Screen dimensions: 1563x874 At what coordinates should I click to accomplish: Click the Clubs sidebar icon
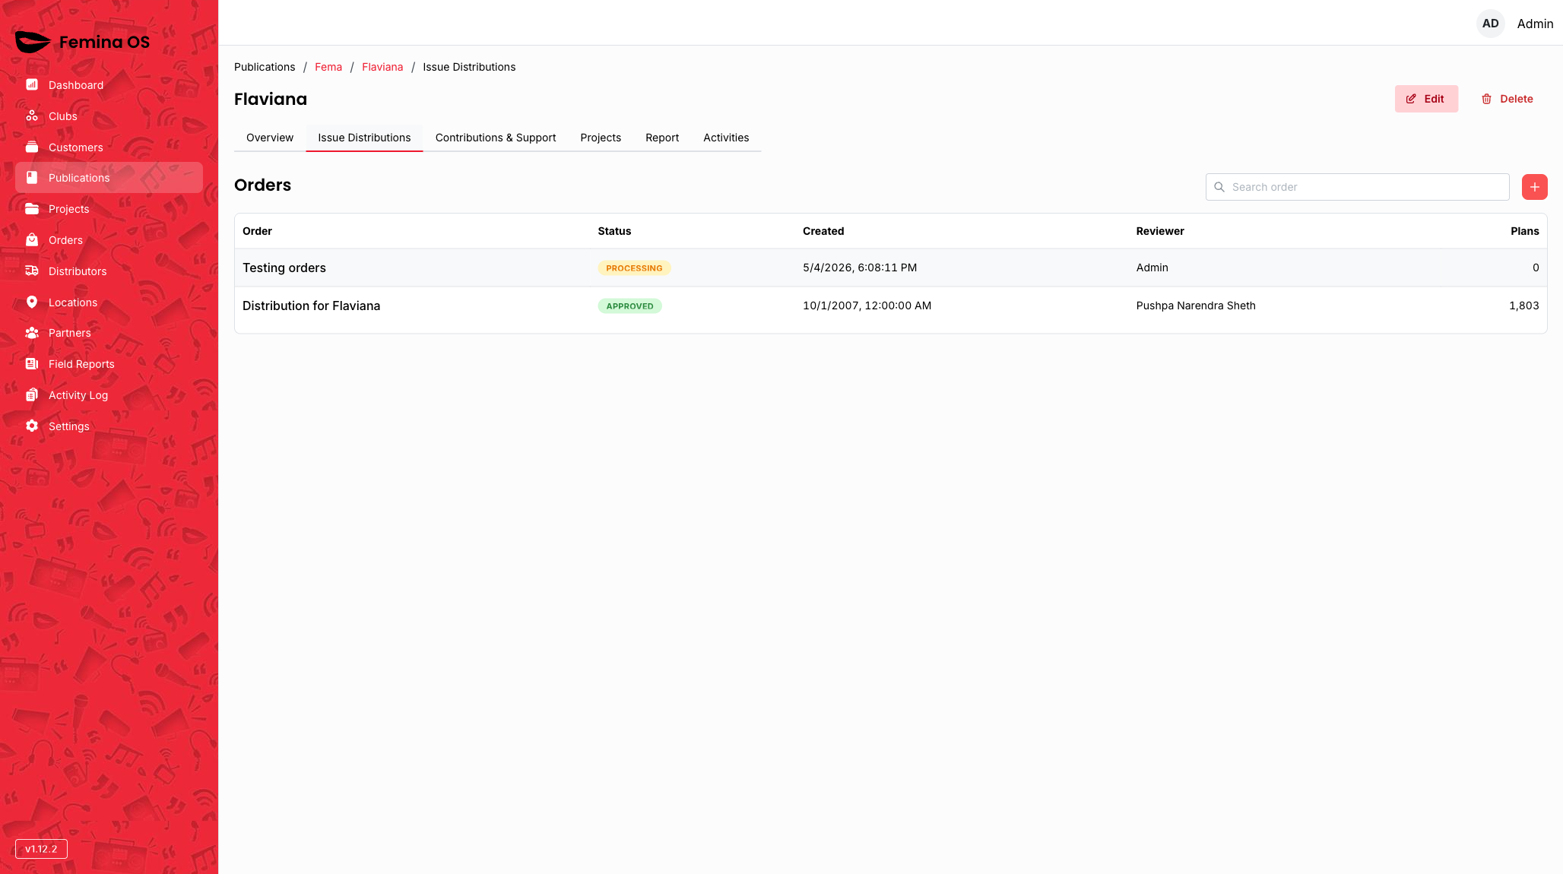(32, 116)
